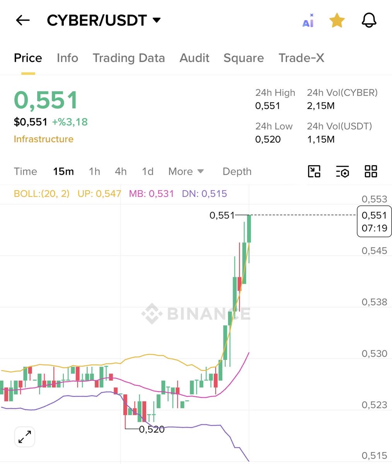Click the current price 0,551 07:19 label

(x=374, y=222)
